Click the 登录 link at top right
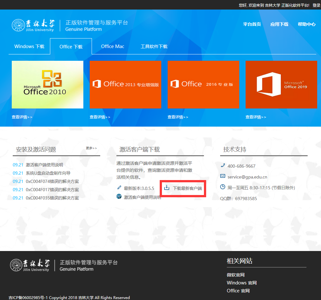Viewport: 321px width, 300px height. 316,5
